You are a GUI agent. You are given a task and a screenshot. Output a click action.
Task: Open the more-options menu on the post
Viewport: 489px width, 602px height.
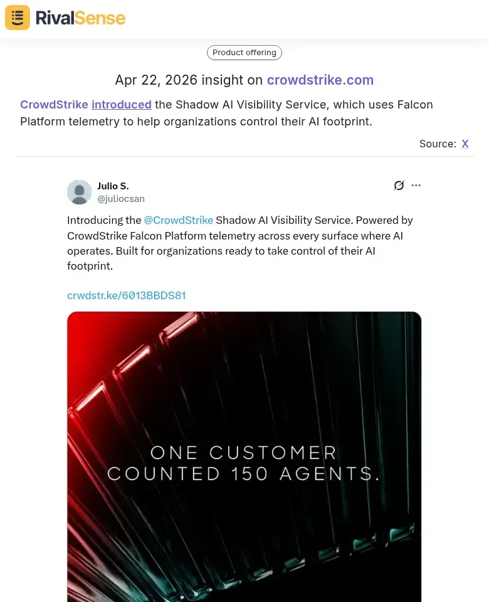(416, 185)
